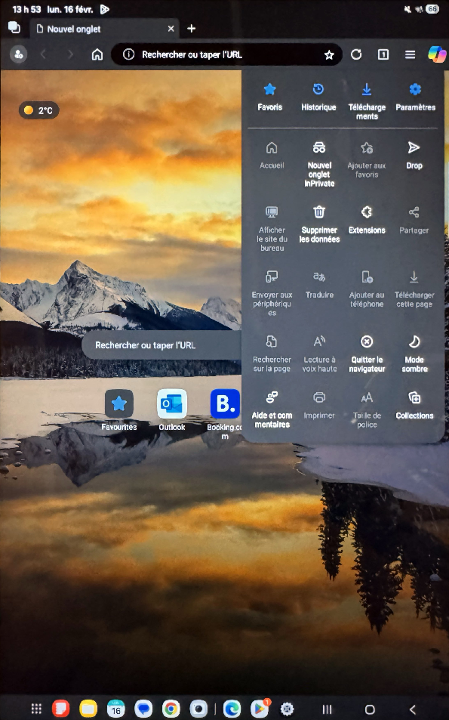Select Imprimer in the menu
The width and height of the screenshot is (449, 720).
[319, 405]
